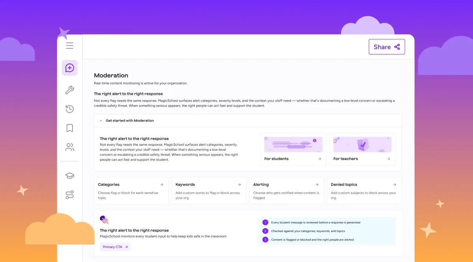
Task: Click the arrow on Alerting card
Action: 317,185
